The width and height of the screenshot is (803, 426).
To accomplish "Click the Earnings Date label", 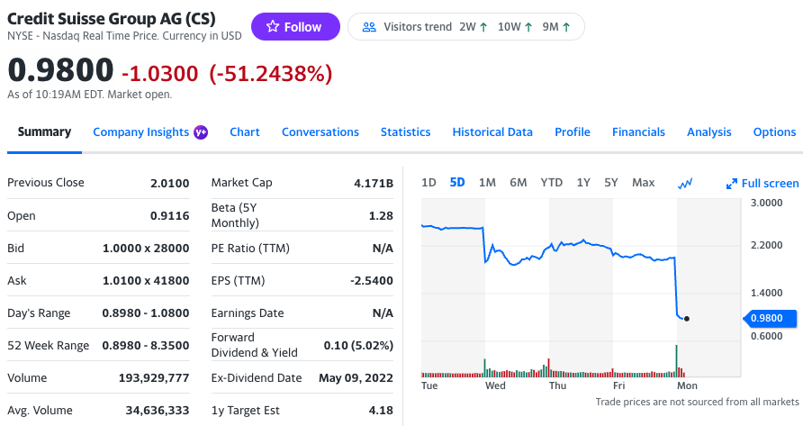I will pyautogui.click(x=248, y=313).
